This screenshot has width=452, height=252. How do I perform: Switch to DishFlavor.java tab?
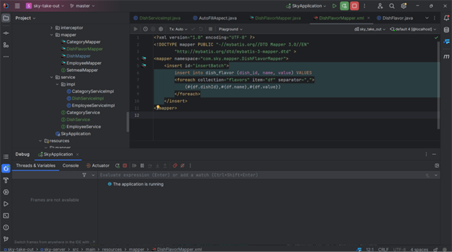click(x=395, y=18)
